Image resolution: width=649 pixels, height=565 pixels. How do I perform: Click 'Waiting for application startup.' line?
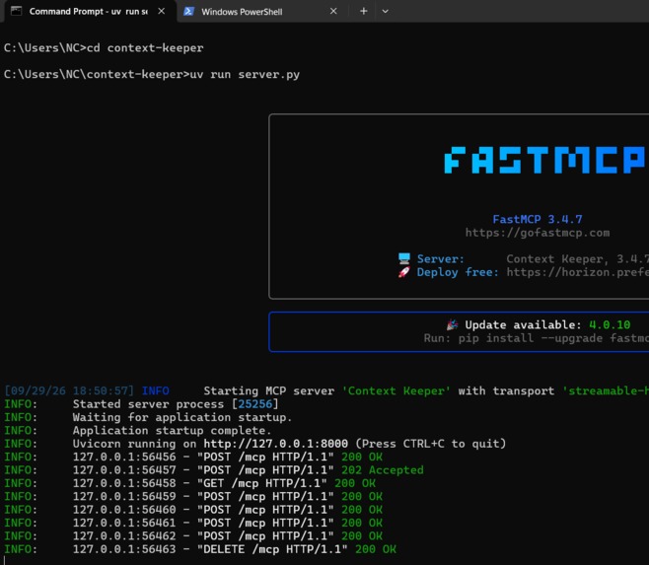tap(182, 417)
